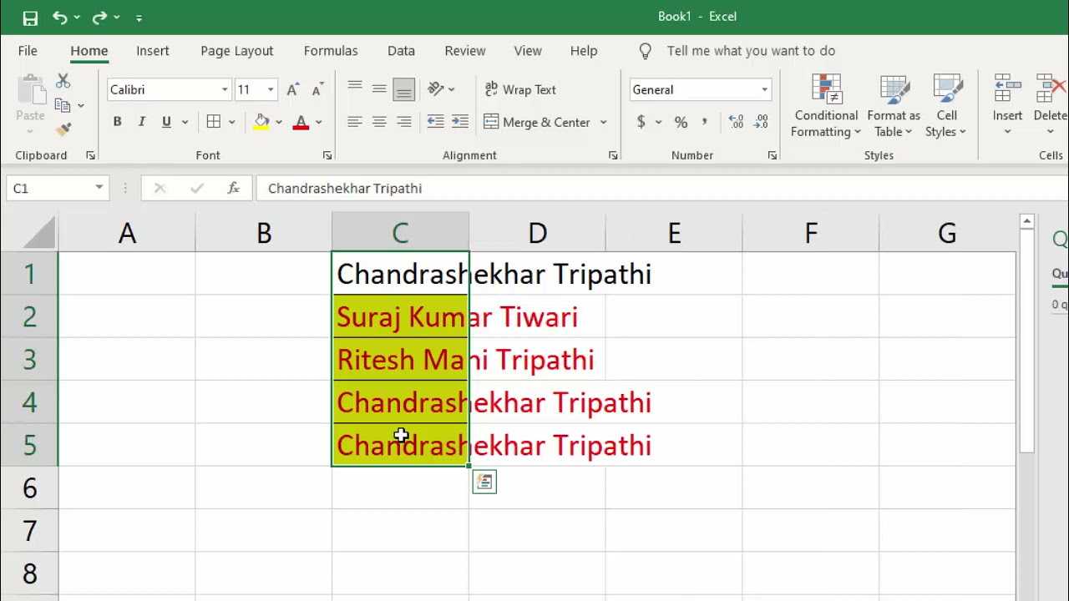The height and width of the screenshot is (601, 1069).
Task: Switch to the View tab
Action: [x=528, y=51]
